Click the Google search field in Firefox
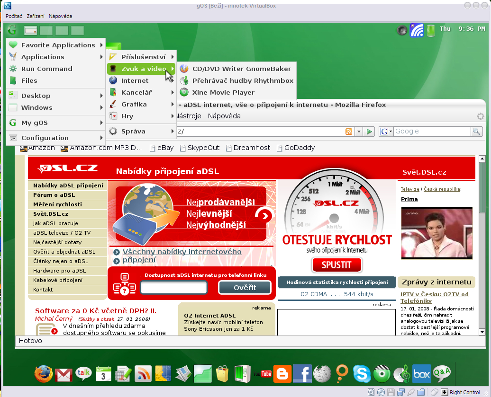491x397 pixels. pyautogui.click(x=432, y=131)
